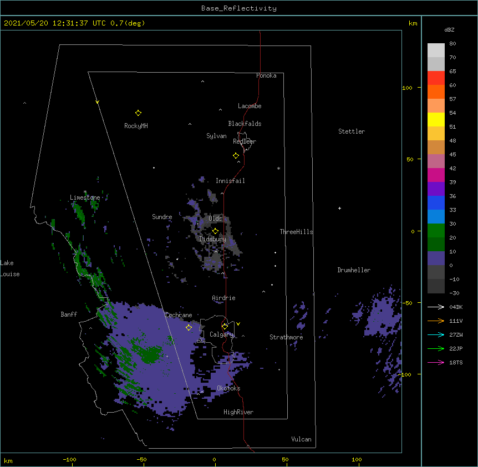The image size is (478, 467).
Task: Click the yellow diamond marker inside Calgary outline
Action: 225,327
